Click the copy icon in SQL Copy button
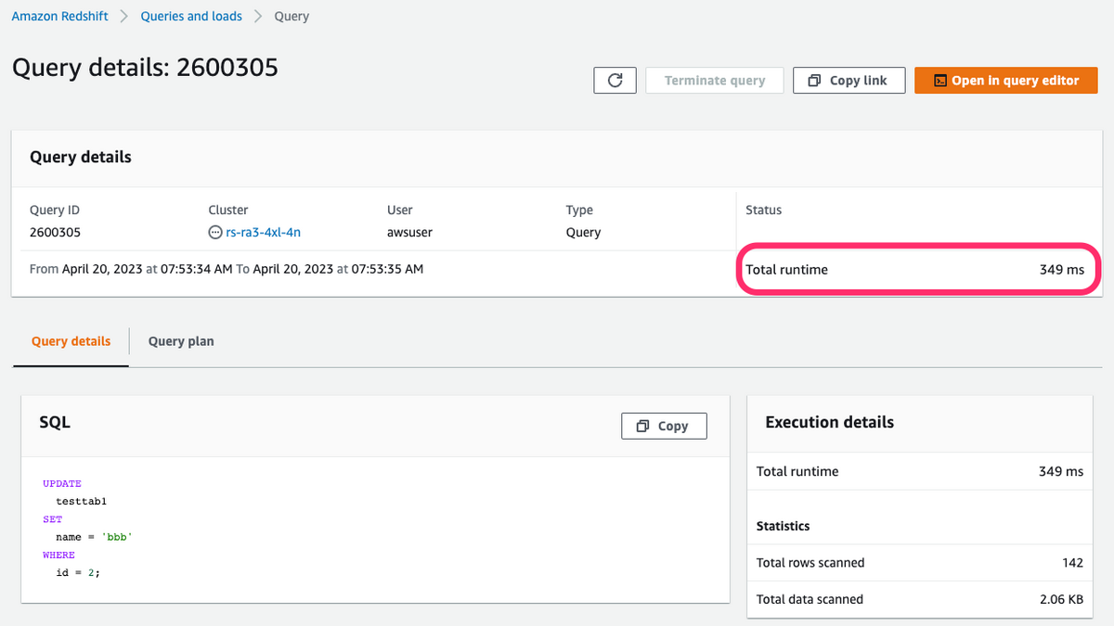 pos(642,426)
